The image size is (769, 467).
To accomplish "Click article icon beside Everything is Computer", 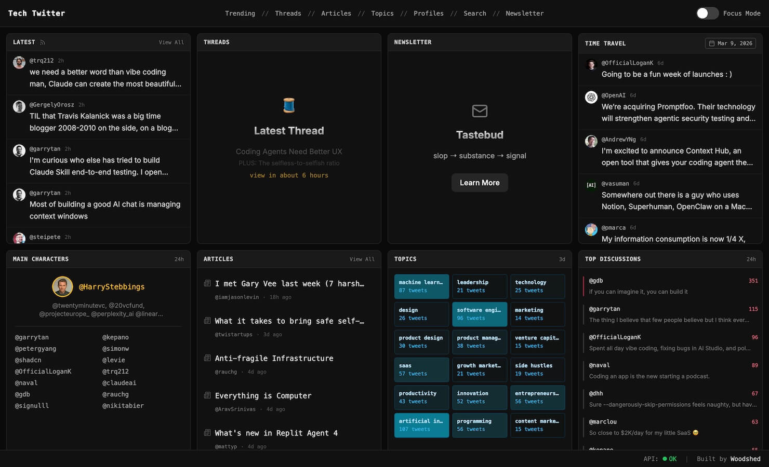I will coord(207,395).
